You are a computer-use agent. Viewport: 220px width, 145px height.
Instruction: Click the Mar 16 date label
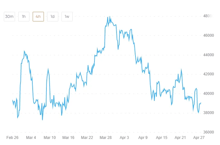pyautogui.click(x=69, y=137)
